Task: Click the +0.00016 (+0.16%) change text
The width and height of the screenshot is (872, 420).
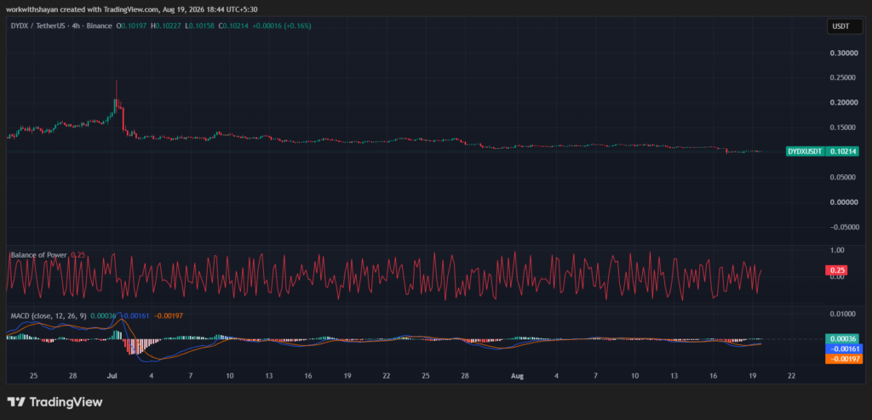Action: pos(282,26)
